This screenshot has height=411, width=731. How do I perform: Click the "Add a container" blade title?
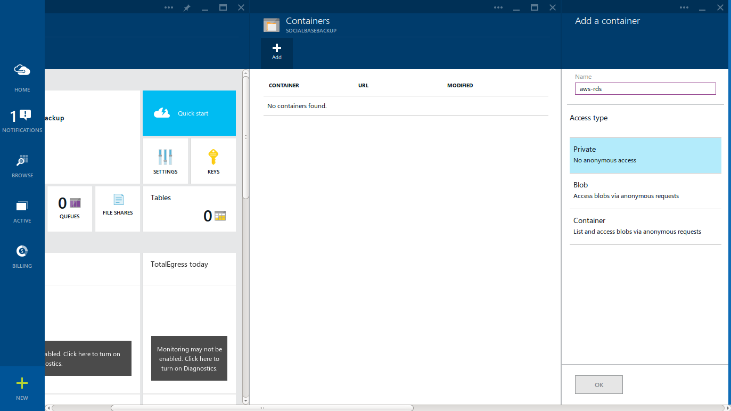607,21
